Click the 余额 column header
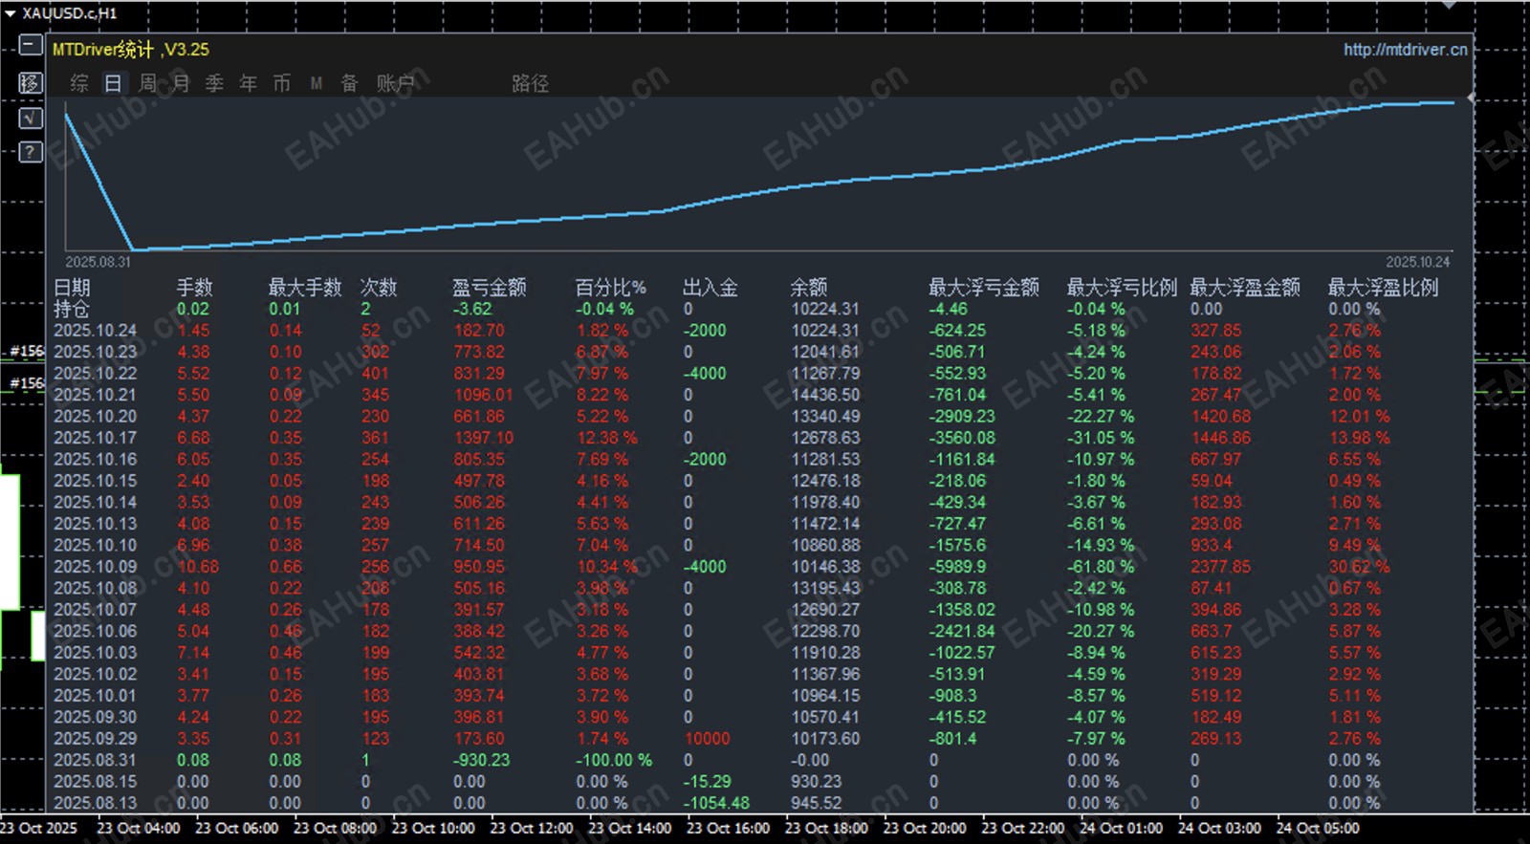 (x=809, y=288)
